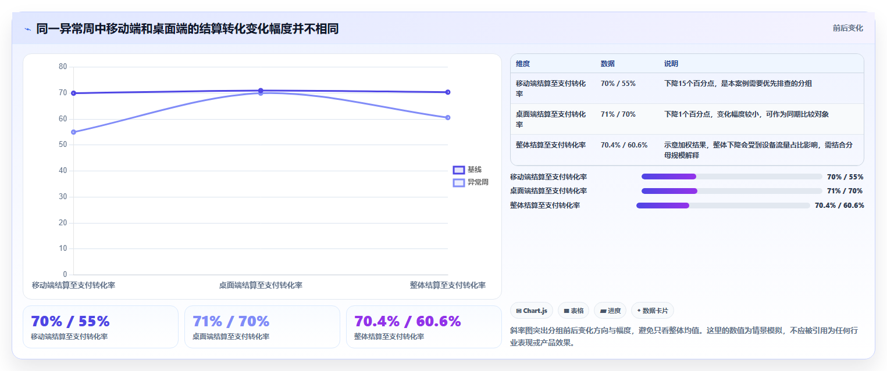Click the 71% / 70% table cell
Viewport: 887px width, 371px height.
pos(627,119)
